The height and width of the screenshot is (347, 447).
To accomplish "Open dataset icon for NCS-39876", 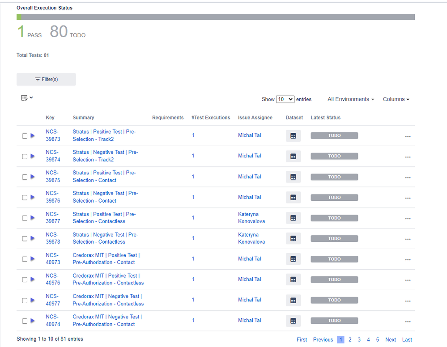I will [x=293, y=198].
